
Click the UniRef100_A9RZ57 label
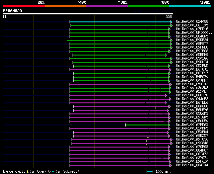pos(192,136)
